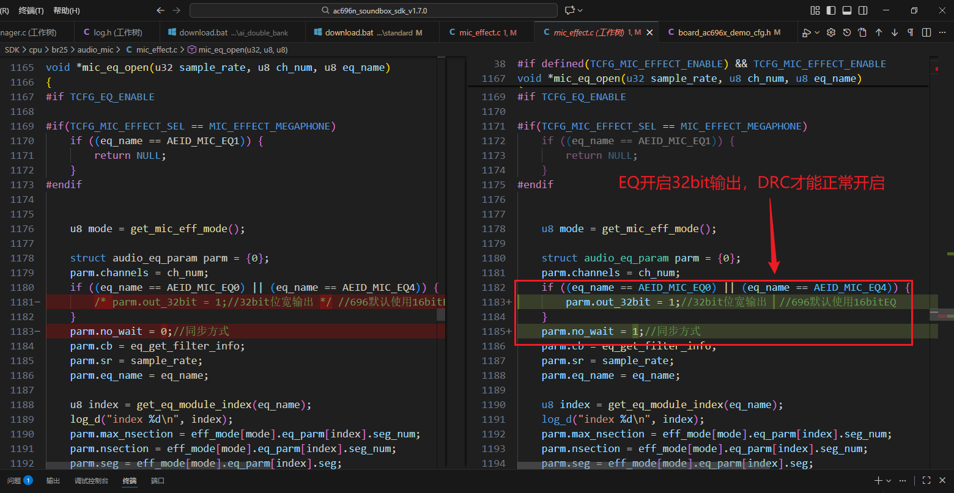Toggle whitespace display with the pilcrow icon
954x493 pixels.
coord(911,32)
